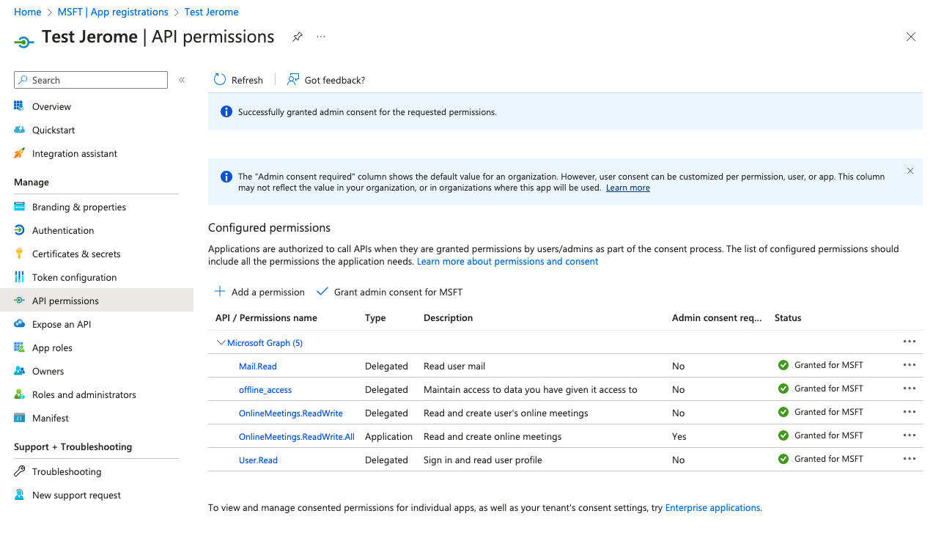Open App roles in the Manage menu
This screenshot has width=933, height=541.
point(52,347)
